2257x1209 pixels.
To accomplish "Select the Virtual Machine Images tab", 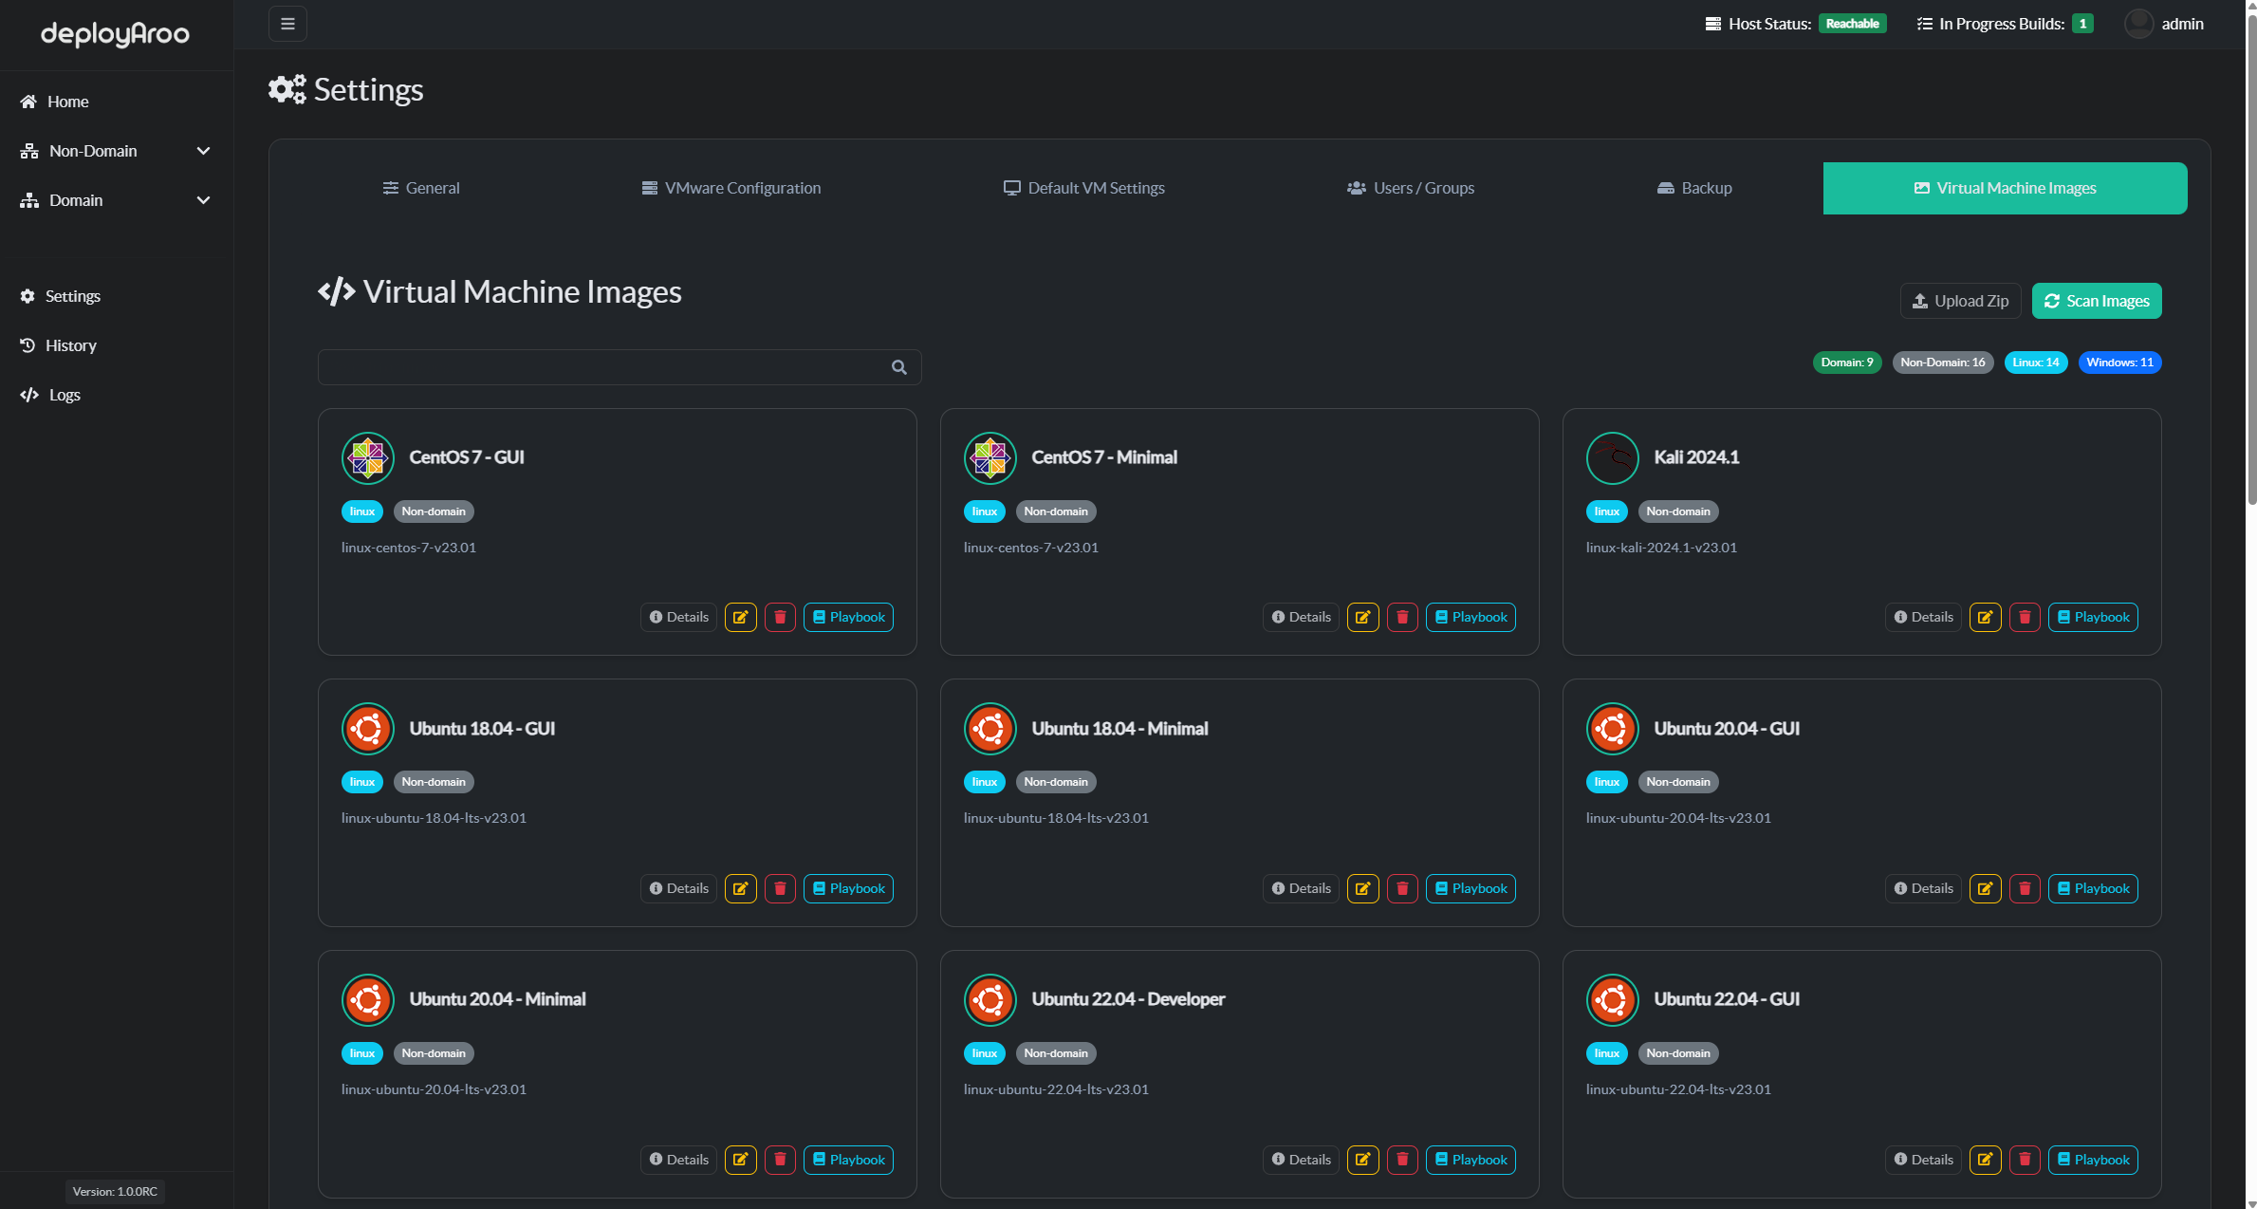I will point(2005,188).
